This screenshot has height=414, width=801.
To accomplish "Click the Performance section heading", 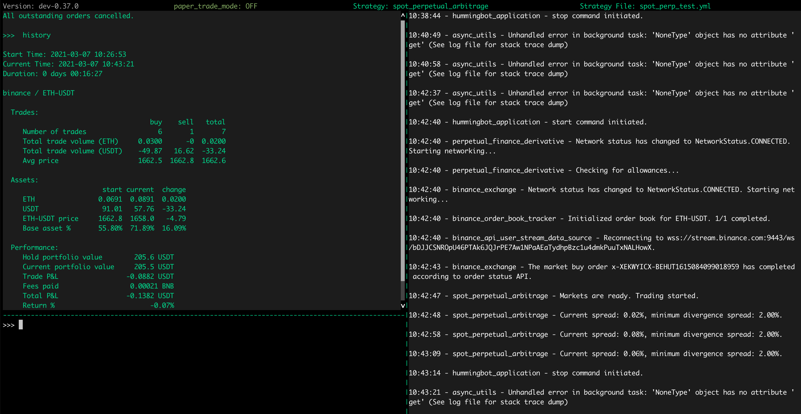I will [34, 247].
